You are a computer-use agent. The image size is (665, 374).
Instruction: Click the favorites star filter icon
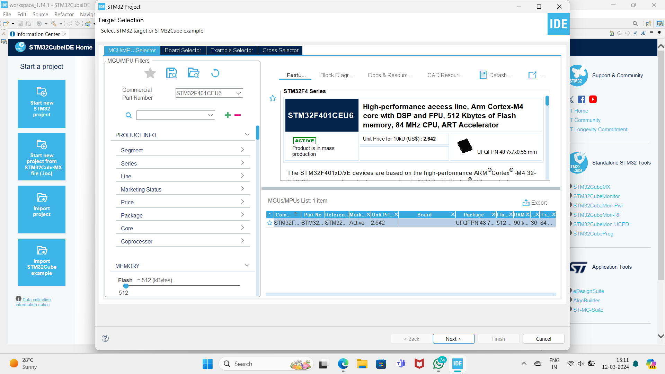(x=150, y=73)
